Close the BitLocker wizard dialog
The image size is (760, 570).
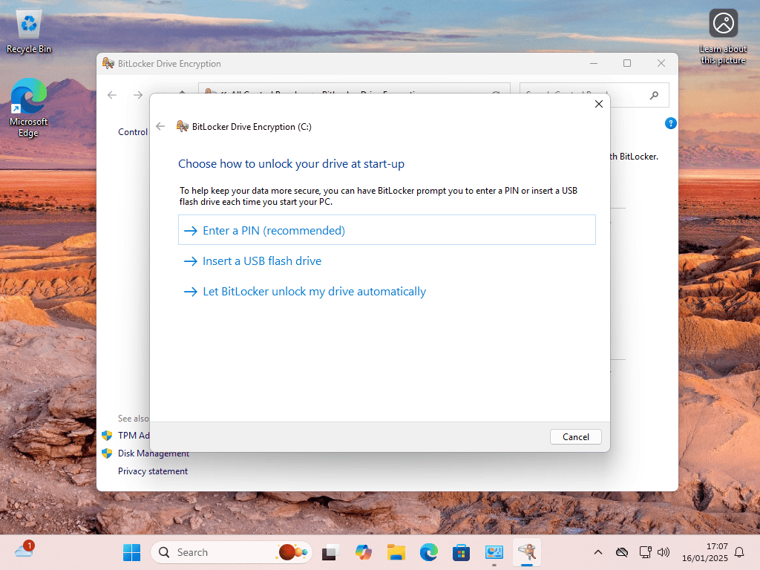pos(599,104)
